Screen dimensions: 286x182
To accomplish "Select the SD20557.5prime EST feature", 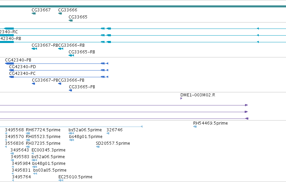I will point(98,147).
